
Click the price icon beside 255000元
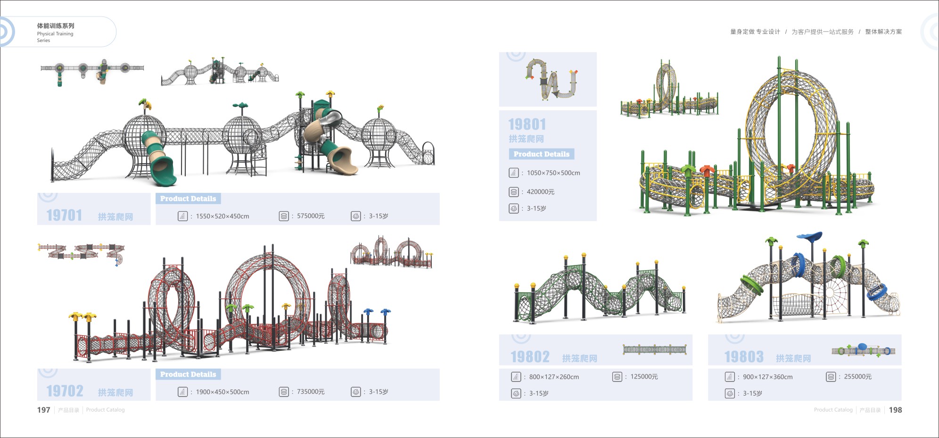pos(831,377)
